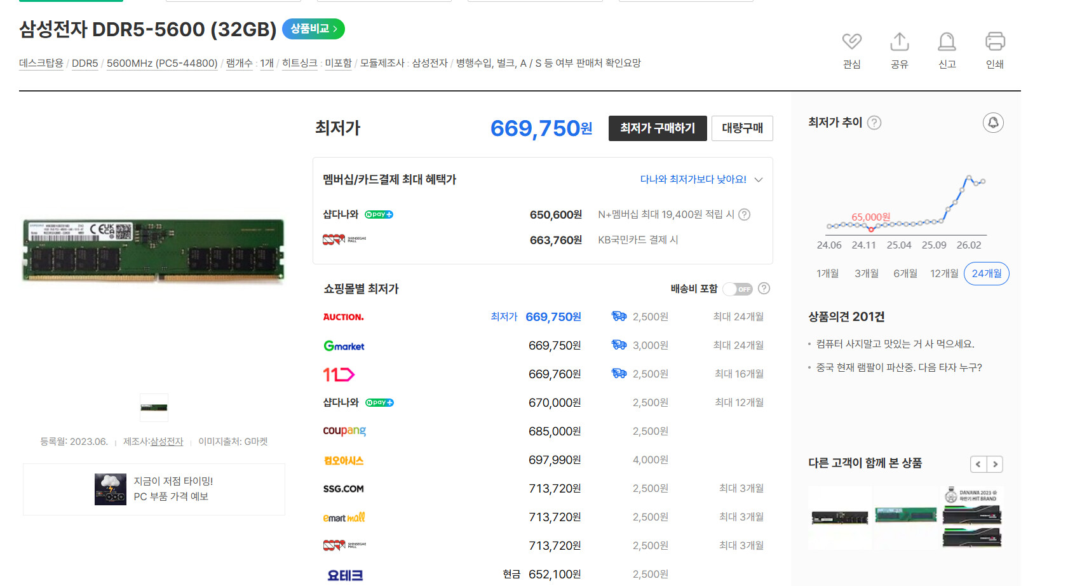
Task: Click the main RAM product image
Action: pyautogui.click(x=154, y=250)
